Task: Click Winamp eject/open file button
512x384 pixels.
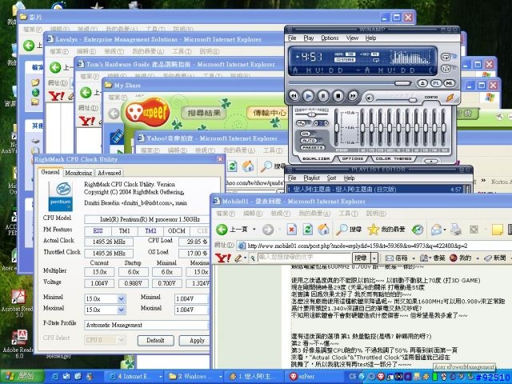Action: (422, 83)
